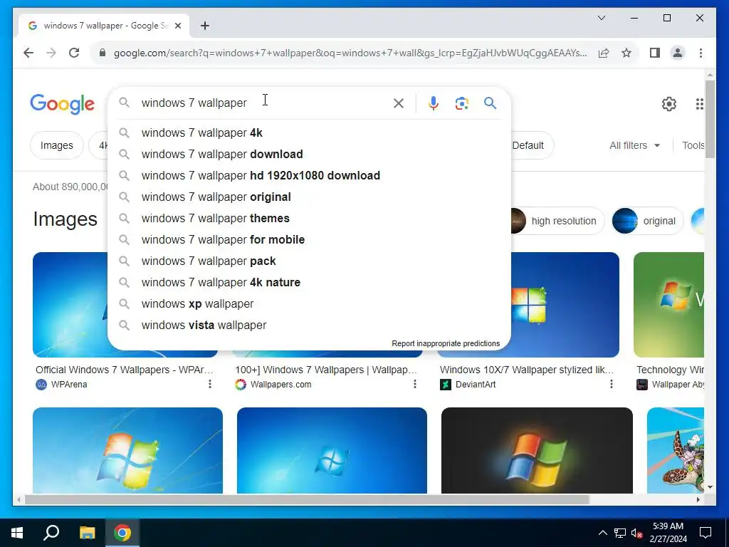Open the dark background Windows logo thumbnail
This screenshot has height=547, width=729.
(537, 450)
